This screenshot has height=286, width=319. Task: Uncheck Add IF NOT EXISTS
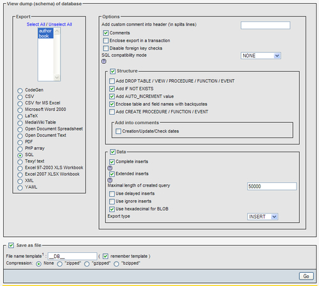coord(112,89)
